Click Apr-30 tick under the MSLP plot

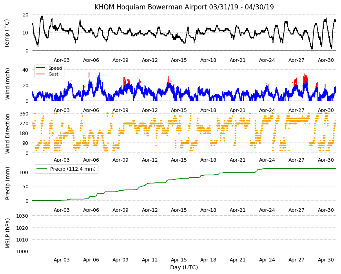tap(326, 260)
